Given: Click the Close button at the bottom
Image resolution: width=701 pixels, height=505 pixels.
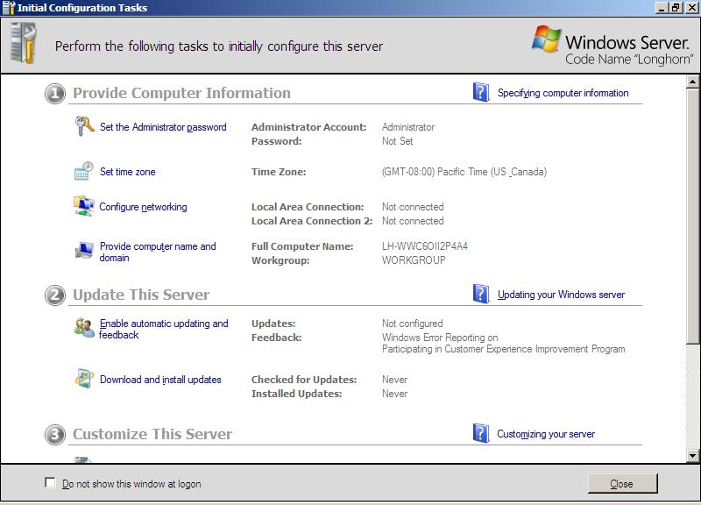Looking at the screenshot, I should [622, 484].
